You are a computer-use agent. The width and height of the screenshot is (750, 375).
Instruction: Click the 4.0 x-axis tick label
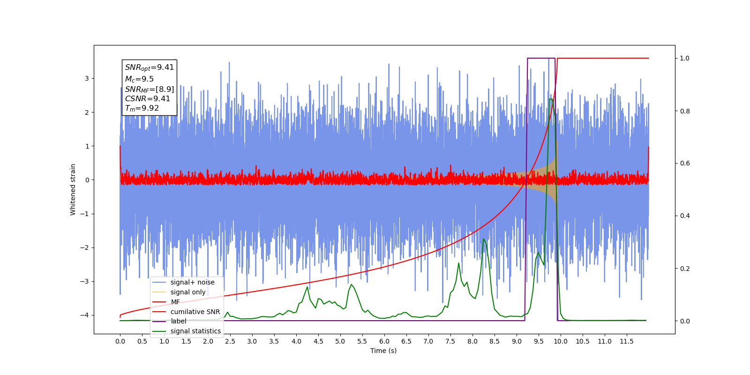point(296,341)
